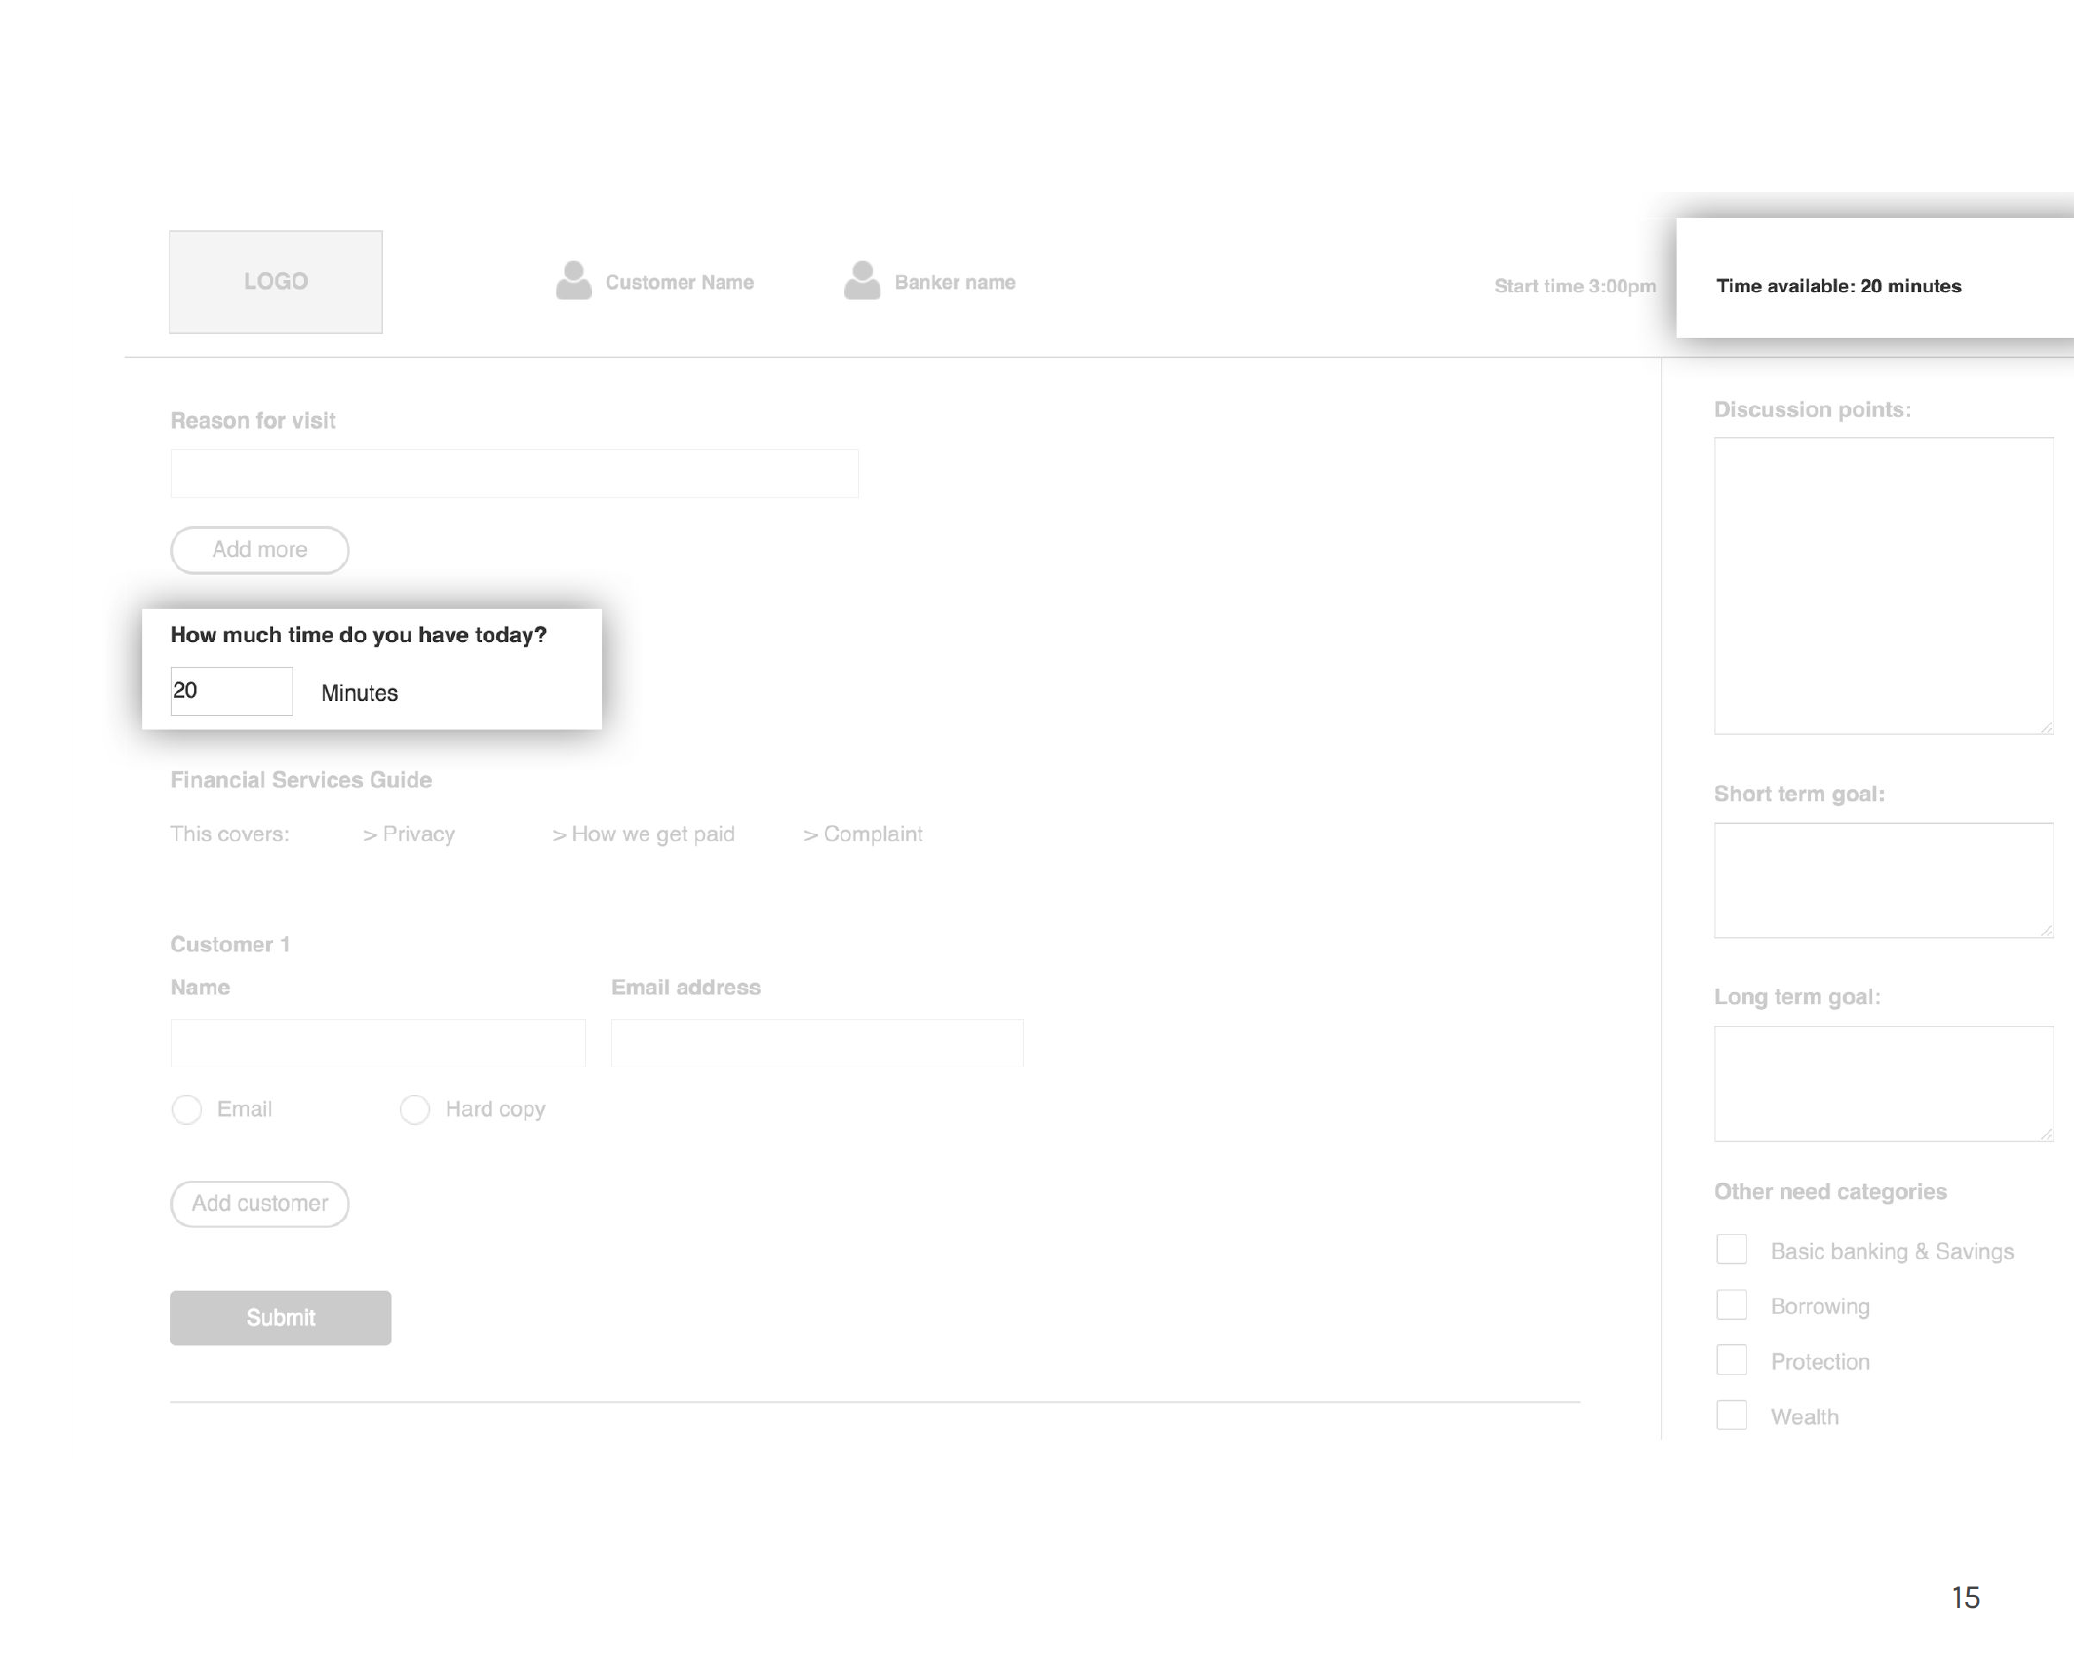The image size is (2074, 1668).
Task: Open the Complaint section link
Action: tap(864, 834)
